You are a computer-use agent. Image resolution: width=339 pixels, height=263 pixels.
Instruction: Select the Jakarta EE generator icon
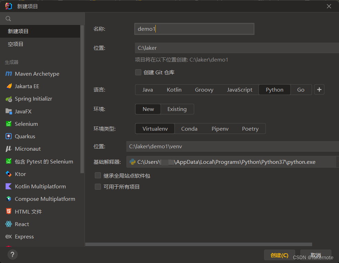coord(9,86)
